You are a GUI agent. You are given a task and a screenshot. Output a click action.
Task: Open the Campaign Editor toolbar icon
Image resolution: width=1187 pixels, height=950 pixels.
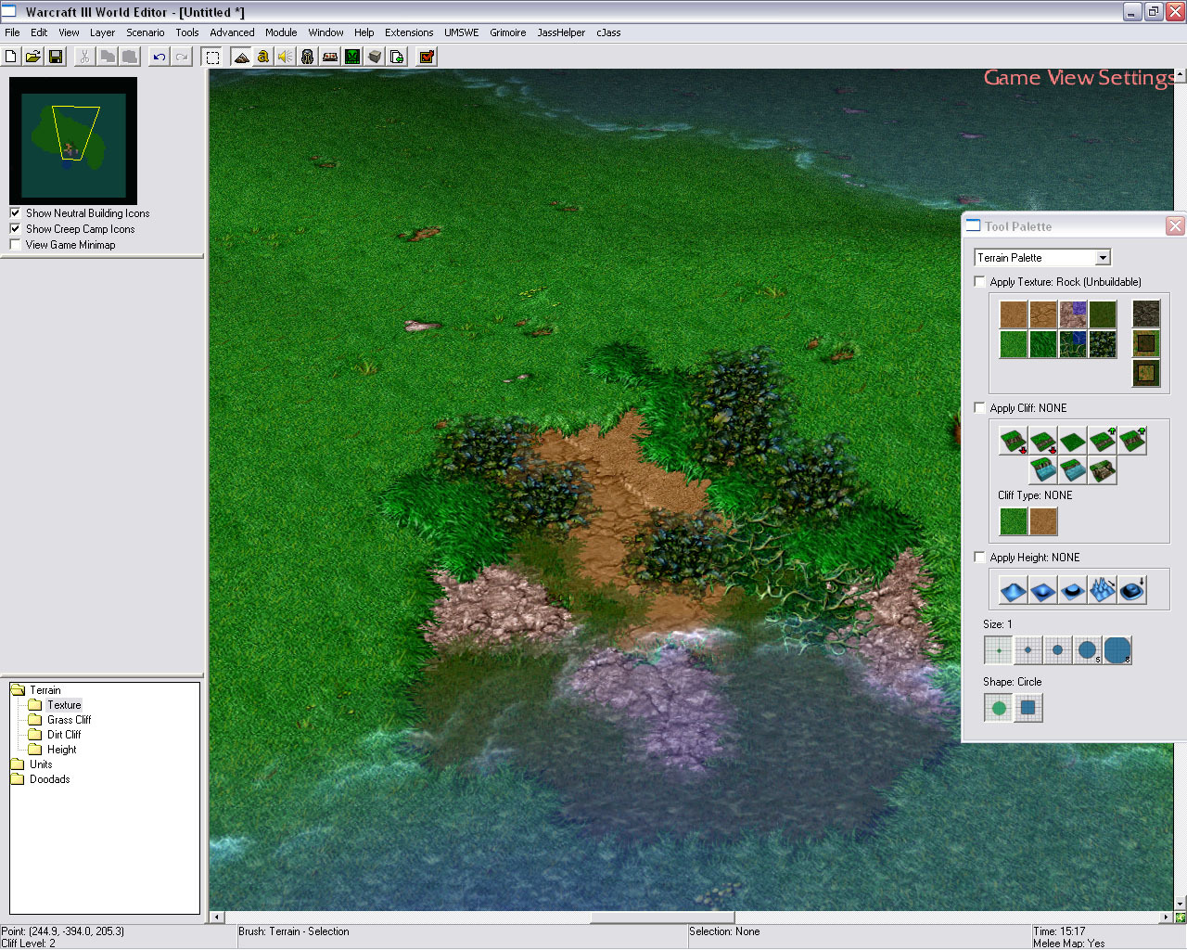pyautogui.click(x=330, y=57)
